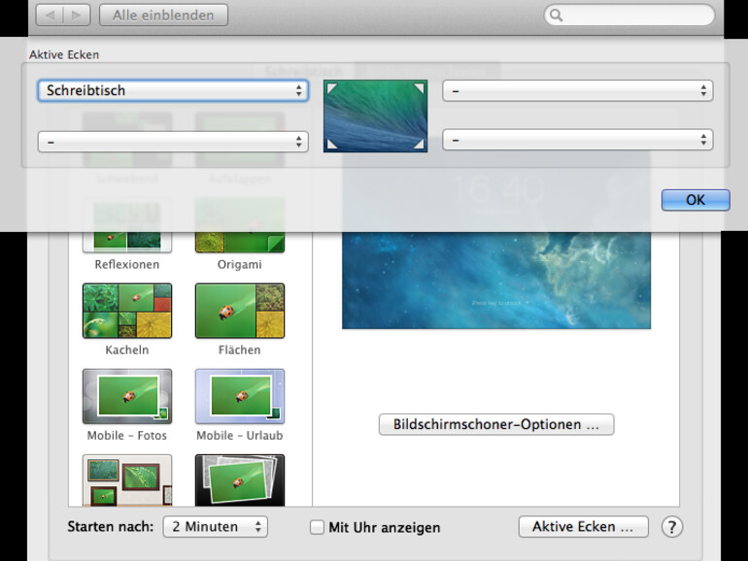Click the Mobile - Urlaub label
The image size is (748, 561).
pos(240,436)
